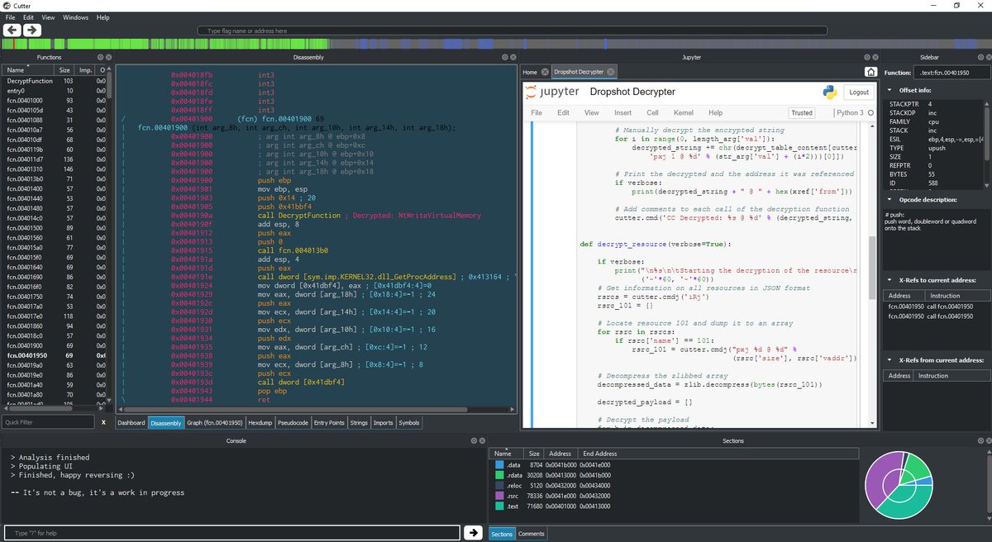Switch to the Hexdump tab
The image size is (992, 542).
click(260, 423)
